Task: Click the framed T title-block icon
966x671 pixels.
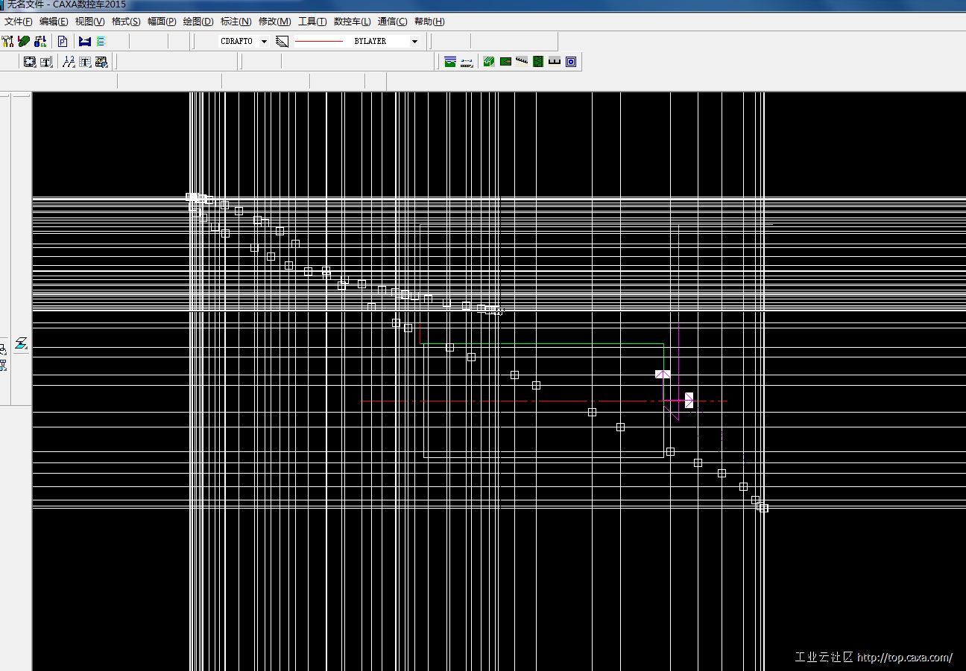Action: (45, 62)
